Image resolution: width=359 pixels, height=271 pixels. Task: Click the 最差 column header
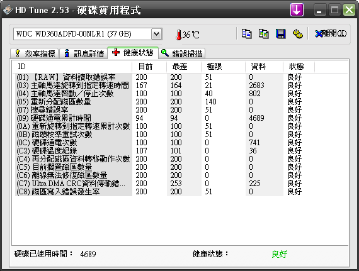184,67
